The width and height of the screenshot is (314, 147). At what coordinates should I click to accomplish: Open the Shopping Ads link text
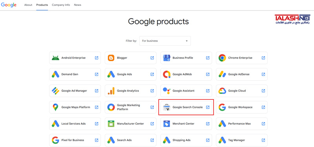coord(181,140)
